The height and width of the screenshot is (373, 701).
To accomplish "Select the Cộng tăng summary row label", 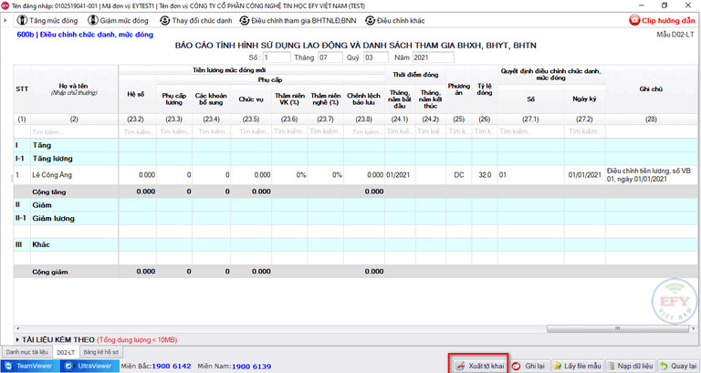I will click(x=49, y=192).
